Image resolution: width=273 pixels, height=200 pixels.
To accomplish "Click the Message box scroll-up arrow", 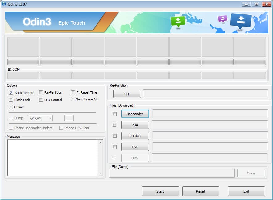I will 101,142.
